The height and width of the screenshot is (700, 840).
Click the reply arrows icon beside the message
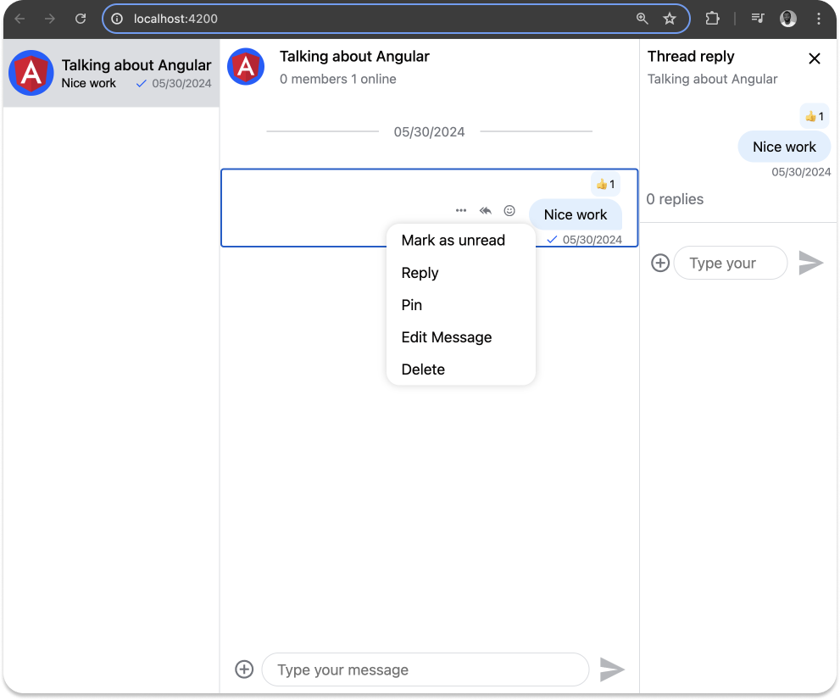click(486, 210)
